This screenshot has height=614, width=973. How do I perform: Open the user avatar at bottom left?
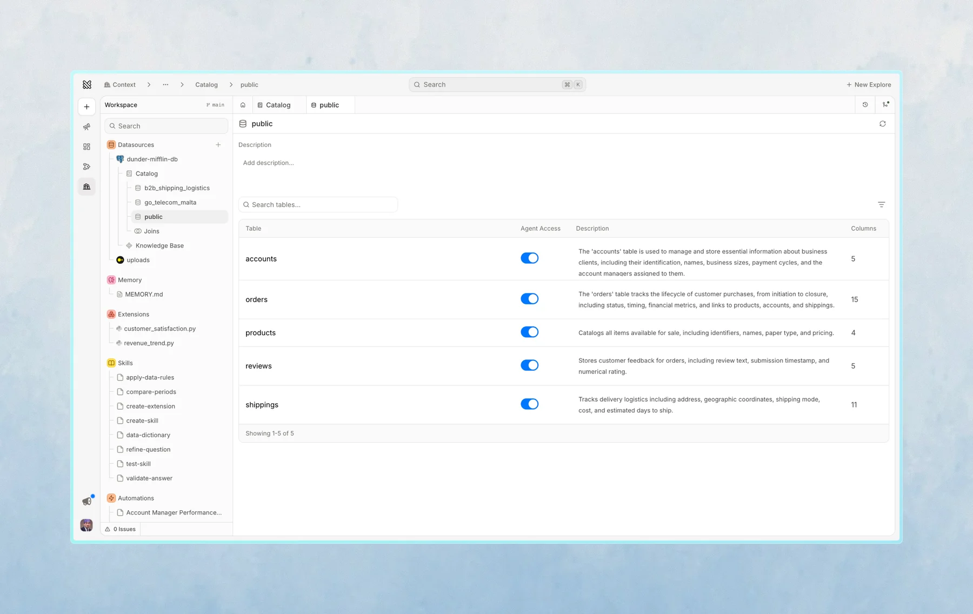click(86, 525)
